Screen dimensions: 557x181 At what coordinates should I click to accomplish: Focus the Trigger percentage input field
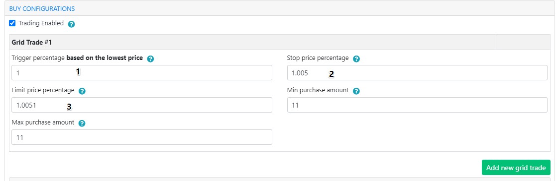(x=142, y=72)
